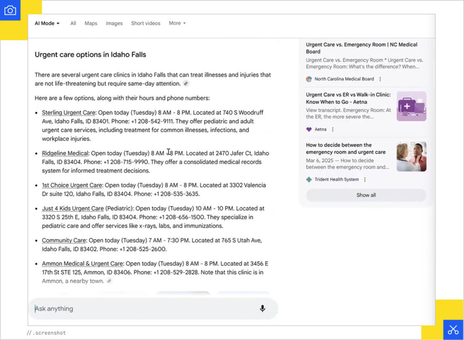
Task: Click the Ask anything input field
Action: click(x=145, y=309)
